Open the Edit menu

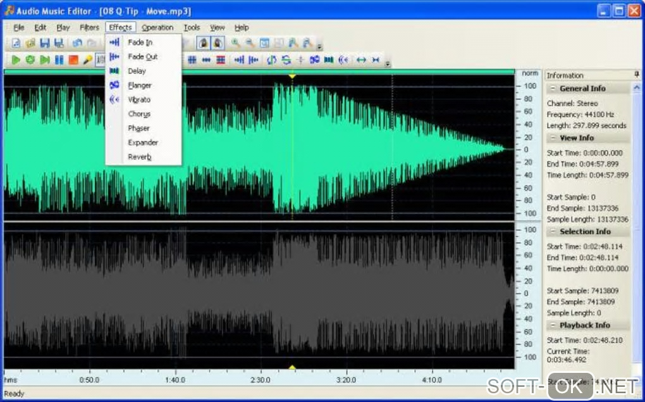click(x=40, y=28)
